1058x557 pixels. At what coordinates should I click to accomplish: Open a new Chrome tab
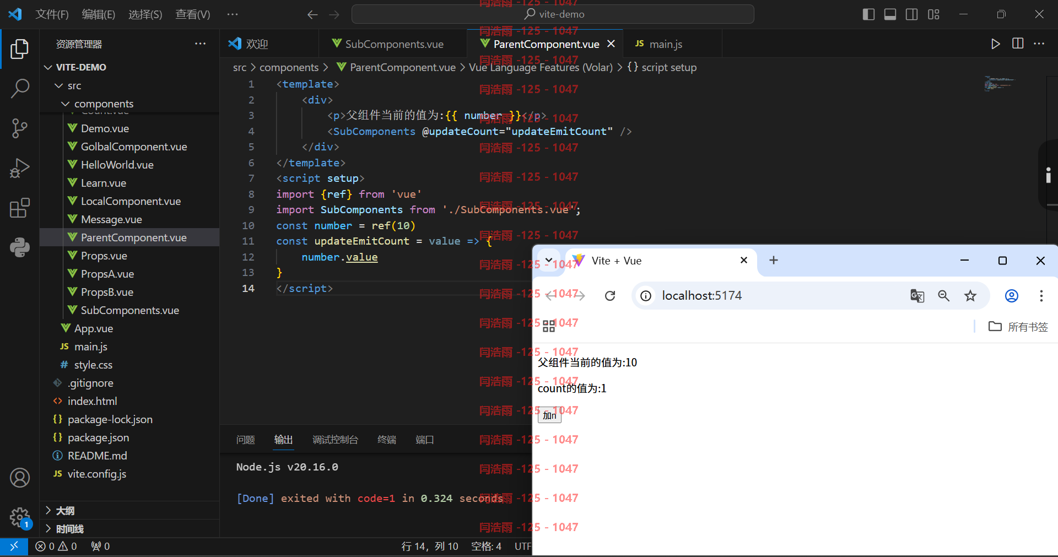(x=774, y=260)
